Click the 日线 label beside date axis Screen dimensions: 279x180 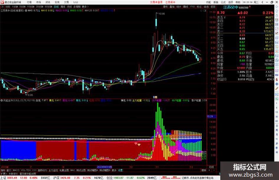click(x=211, y=167)
